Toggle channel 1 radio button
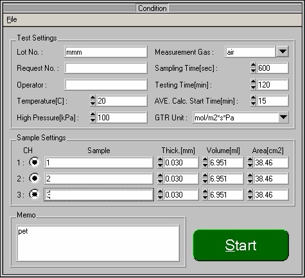The height and width of the screenshot is (278, 305). (x=34, y=162)
